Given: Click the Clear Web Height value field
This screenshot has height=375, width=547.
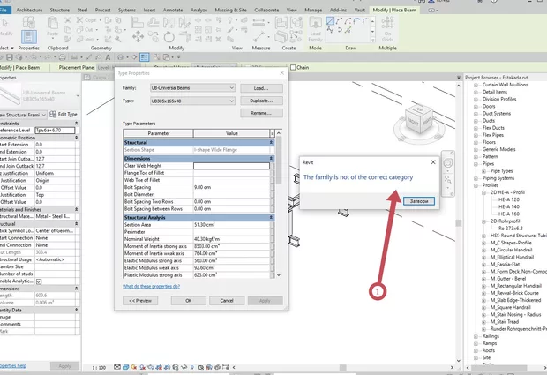Looking at the screenshot, I should click(x=230, y=165).
